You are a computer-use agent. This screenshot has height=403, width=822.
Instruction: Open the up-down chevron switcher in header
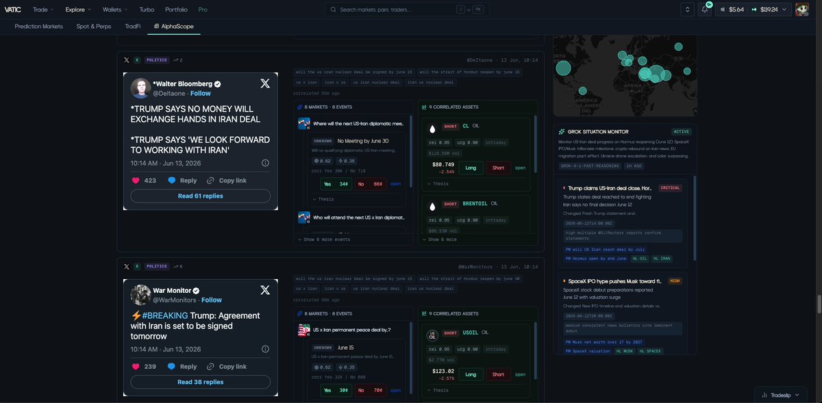click(687, 10)
